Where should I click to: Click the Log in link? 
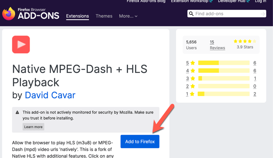tap(260, 1)
